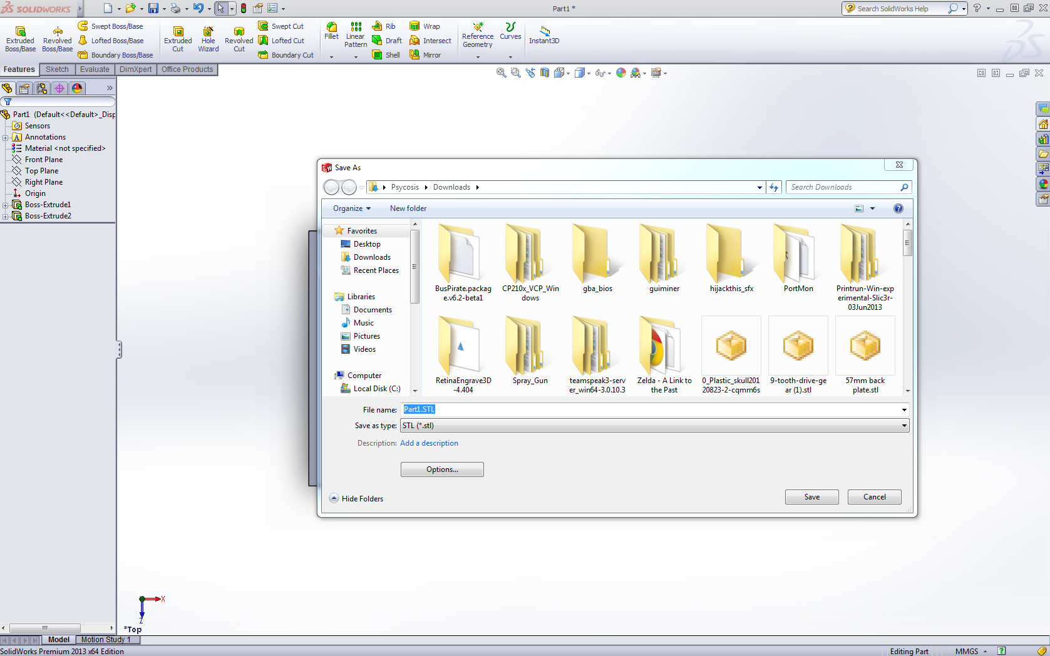The width and height of the screenshot is (1050, 656).
Task: Open the Hole Wizard
Action: tap(208, 39)
